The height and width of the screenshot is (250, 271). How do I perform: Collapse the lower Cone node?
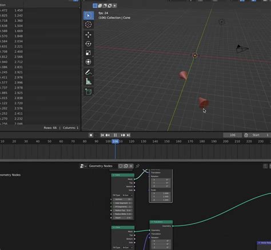click(114, 227)
